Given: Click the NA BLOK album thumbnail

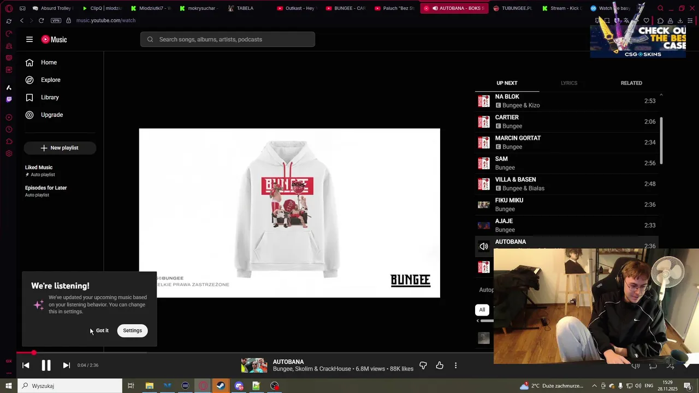Looking at the screenshot, I should [484, 101].
